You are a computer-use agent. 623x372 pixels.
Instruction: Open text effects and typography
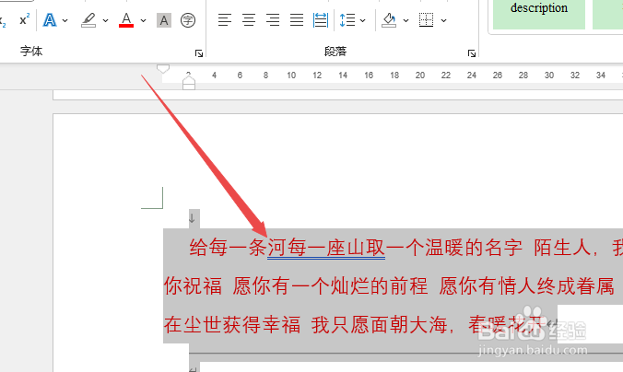pyautogui.click(x=50, y=20)
